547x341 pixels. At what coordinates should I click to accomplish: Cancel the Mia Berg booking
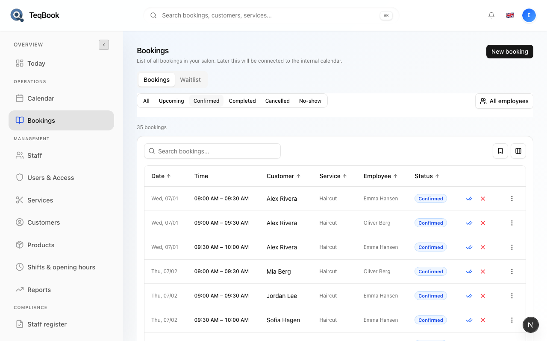pyautogui.click(x=483, y=272)
